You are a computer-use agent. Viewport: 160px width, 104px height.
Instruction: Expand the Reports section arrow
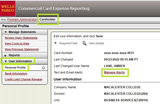click(x=5, y=55)
